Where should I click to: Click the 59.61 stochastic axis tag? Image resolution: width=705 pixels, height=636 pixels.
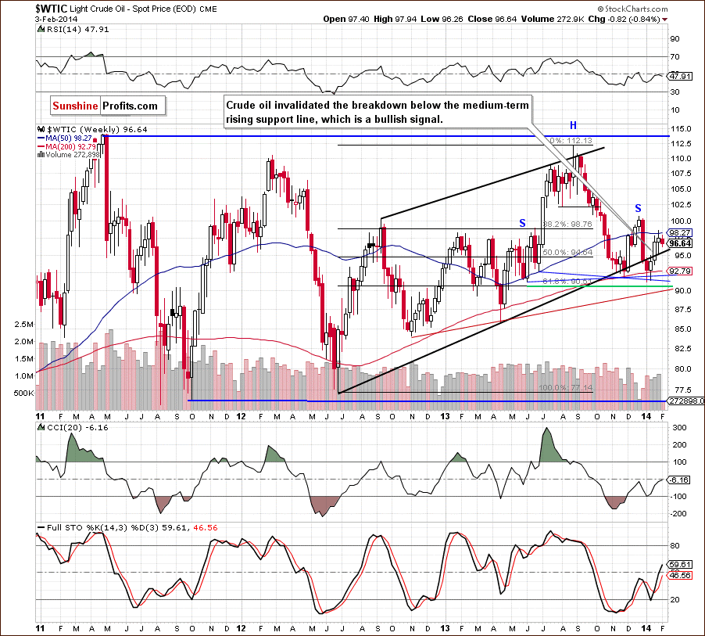tap(680, 565)
